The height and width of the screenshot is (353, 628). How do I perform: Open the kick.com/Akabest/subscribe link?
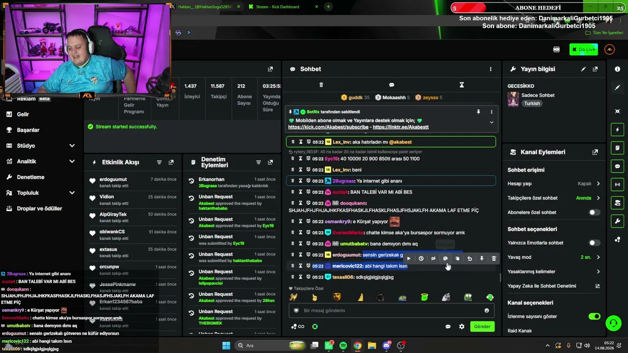(x=328, y=127)
